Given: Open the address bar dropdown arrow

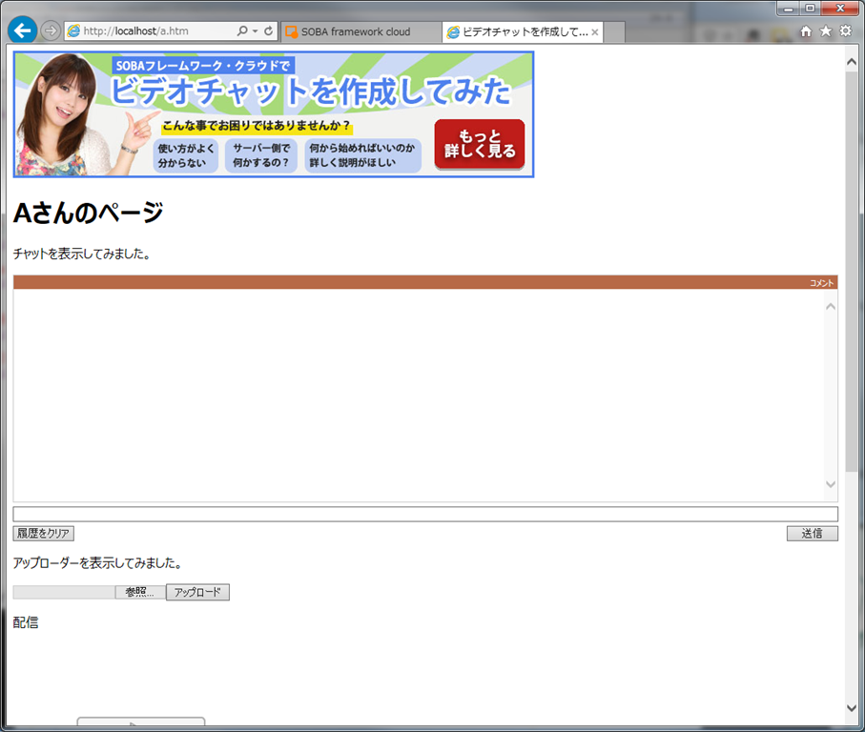Looking at the screenshot, I should 255,31.
